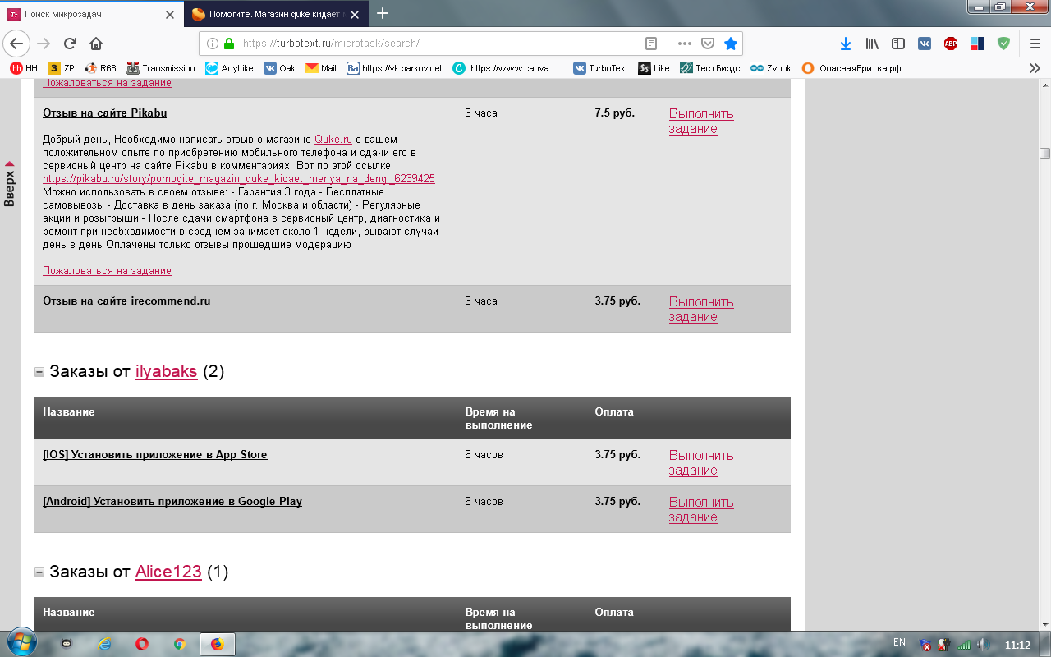This screenshot has height=657, width=1051.
Task: Click the blue bookmark star
Action: [730, 44]
